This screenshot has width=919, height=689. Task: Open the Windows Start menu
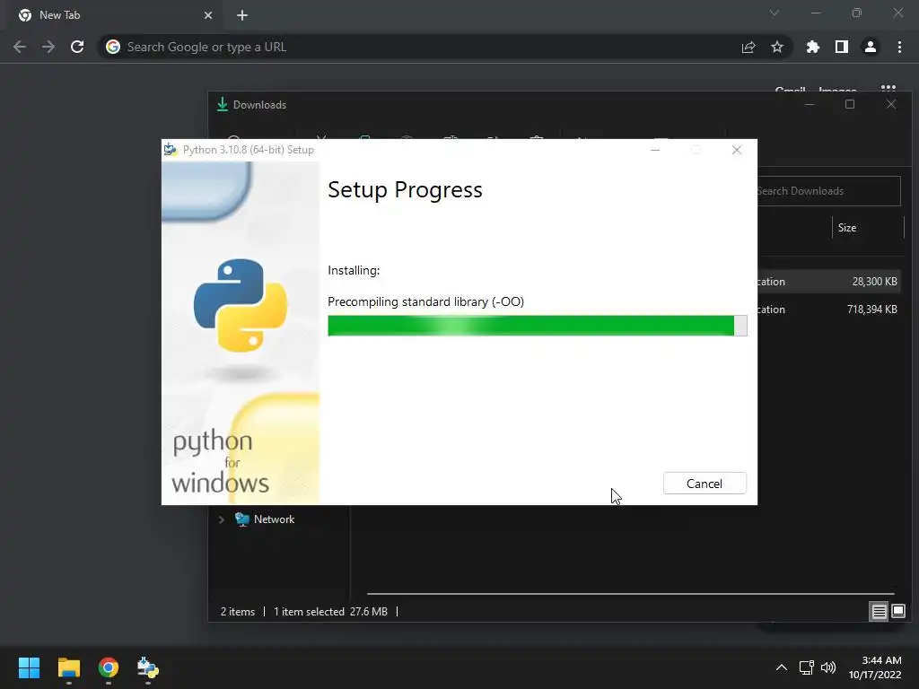pos(29,667)
